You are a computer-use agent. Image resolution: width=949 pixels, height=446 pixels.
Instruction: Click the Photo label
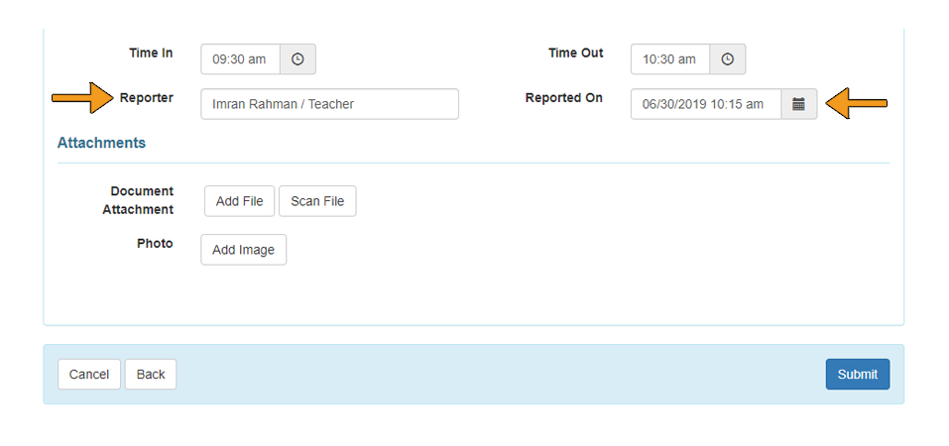pyautogui.click(x=155, y=243)
